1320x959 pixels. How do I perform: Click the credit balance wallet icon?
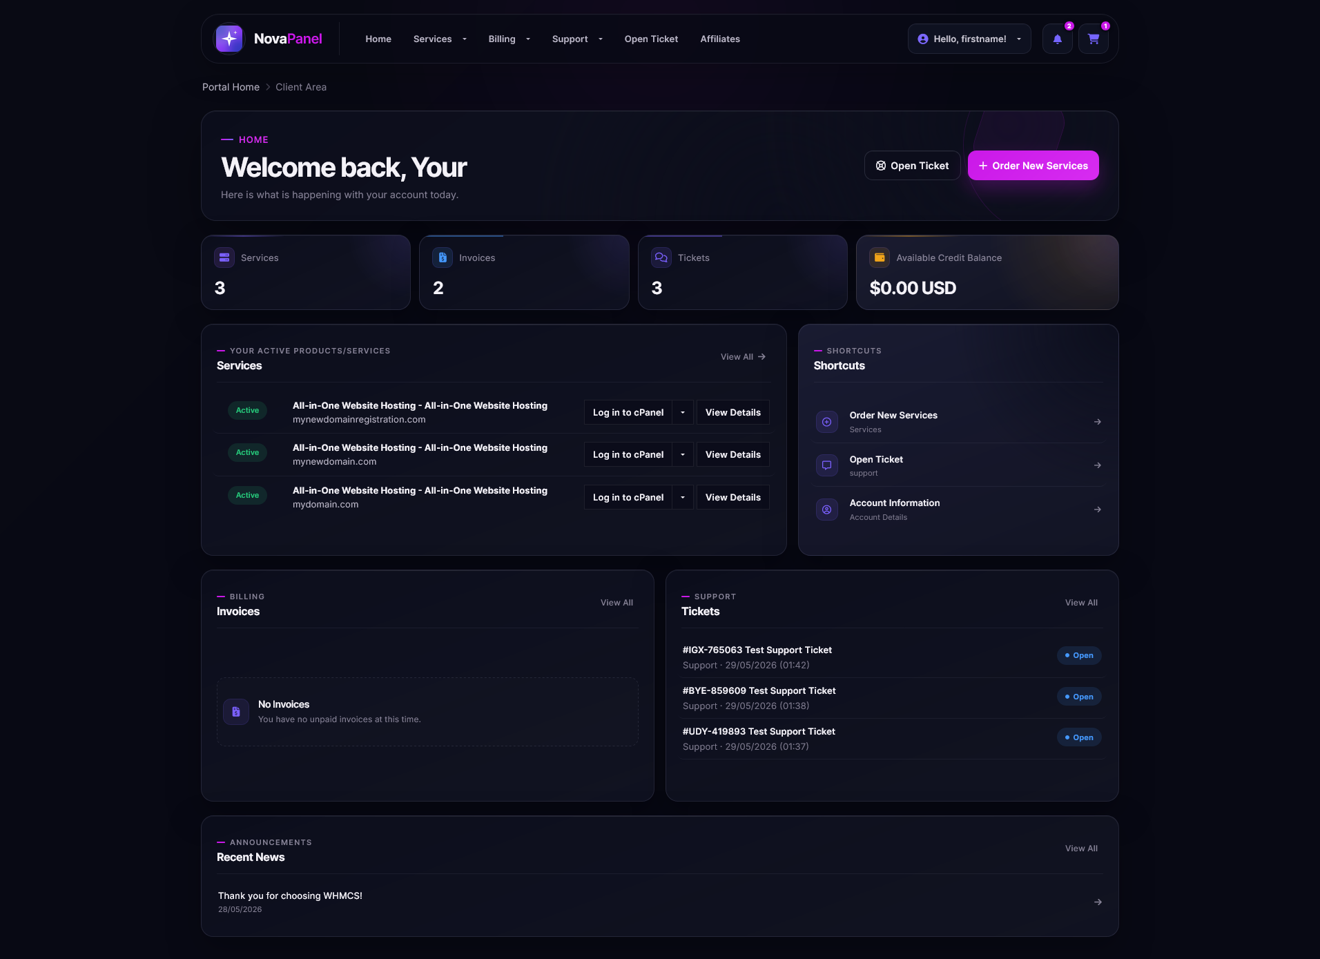pos(880,258)
